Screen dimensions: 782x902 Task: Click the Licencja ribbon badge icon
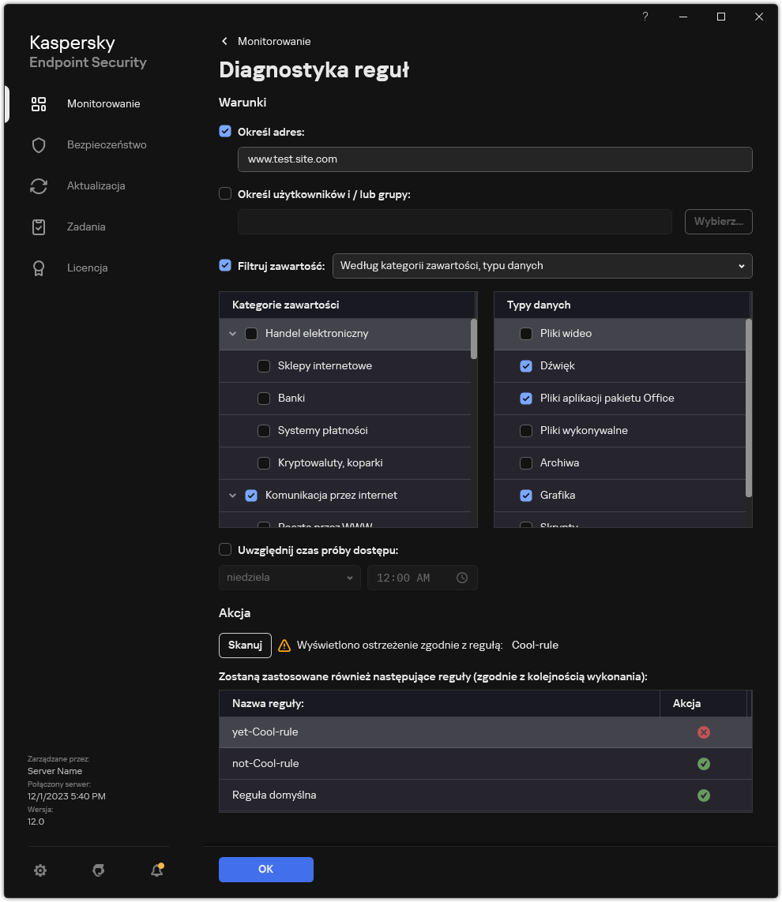(x=39, y=268)
